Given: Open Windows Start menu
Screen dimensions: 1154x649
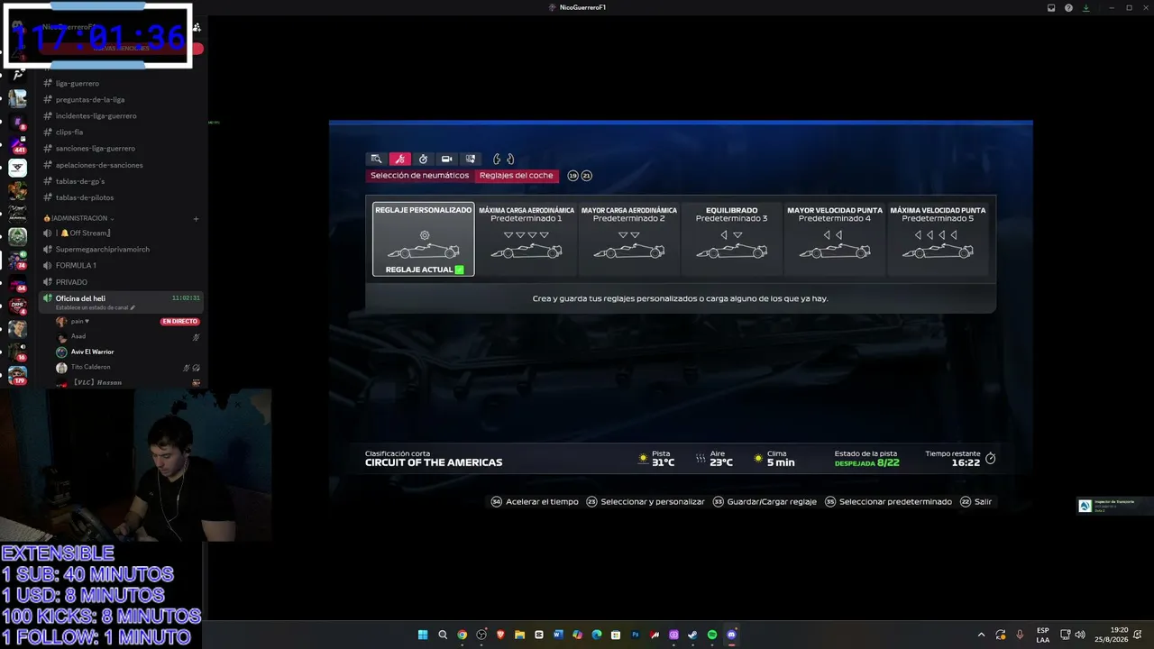Looking at the screenshot, I should pos(423,635).
